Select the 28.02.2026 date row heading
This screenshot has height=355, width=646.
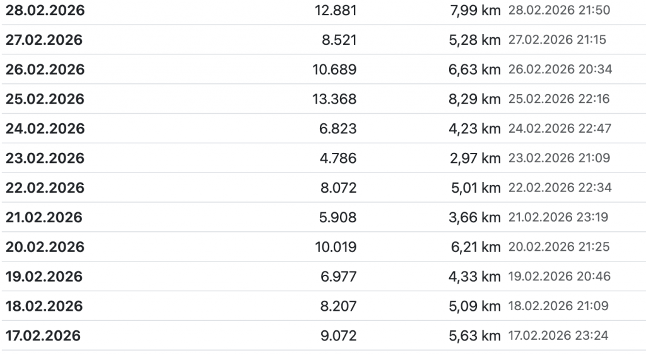click(x=45, y=11)
